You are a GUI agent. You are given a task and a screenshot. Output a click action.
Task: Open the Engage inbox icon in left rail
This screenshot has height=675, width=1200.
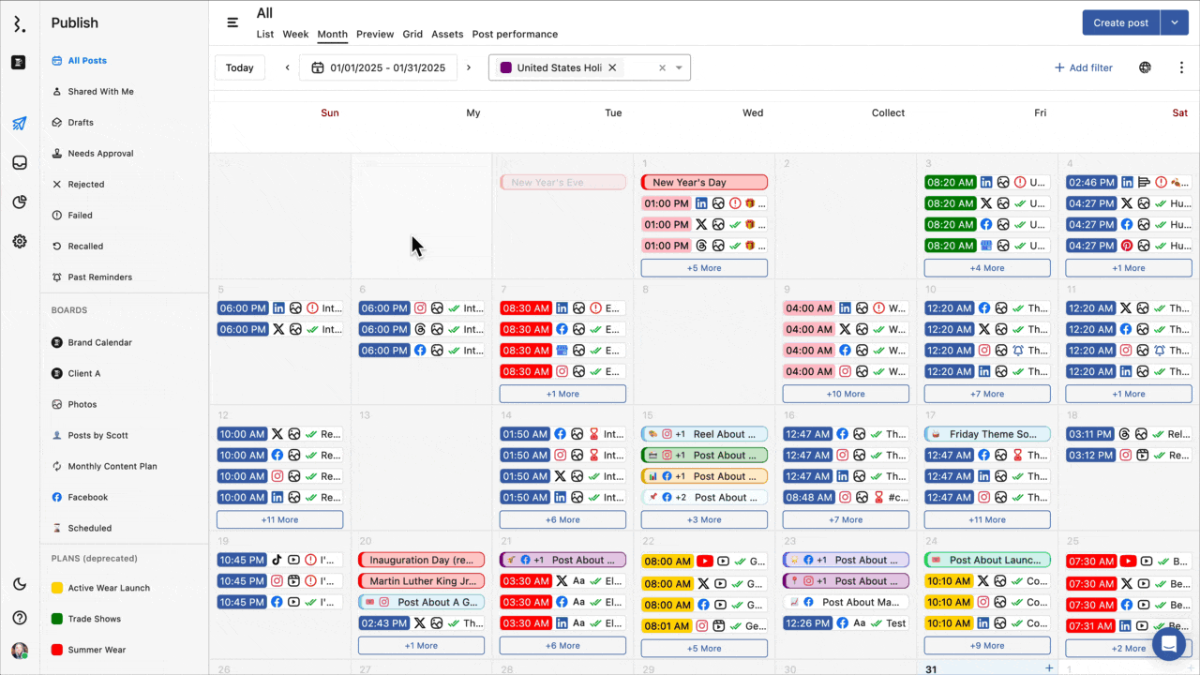click(19, 162)
